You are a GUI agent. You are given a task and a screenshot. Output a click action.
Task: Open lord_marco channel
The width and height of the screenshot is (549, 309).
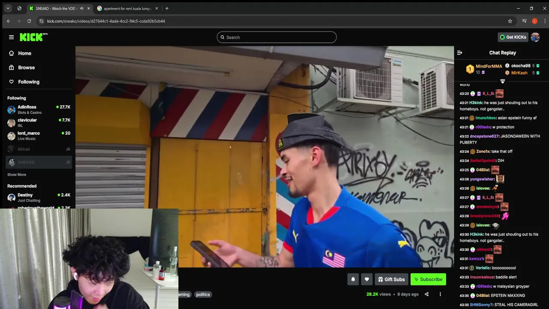tap(39, 136)
